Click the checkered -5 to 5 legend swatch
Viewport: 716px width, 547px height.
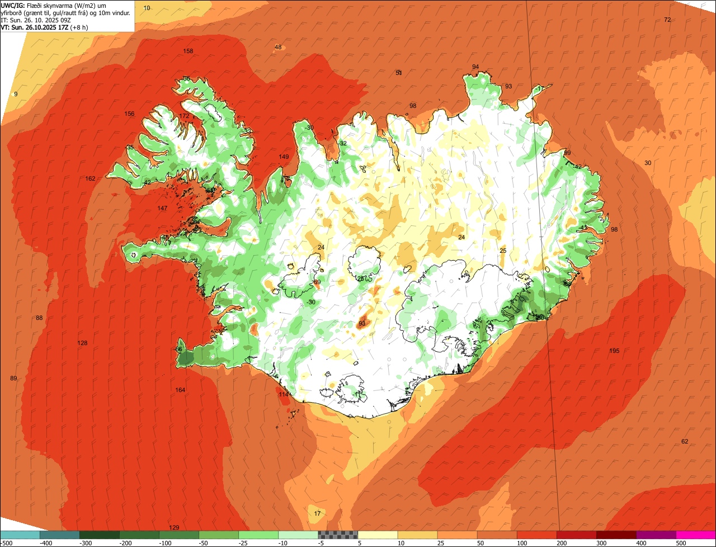point(338,535)
